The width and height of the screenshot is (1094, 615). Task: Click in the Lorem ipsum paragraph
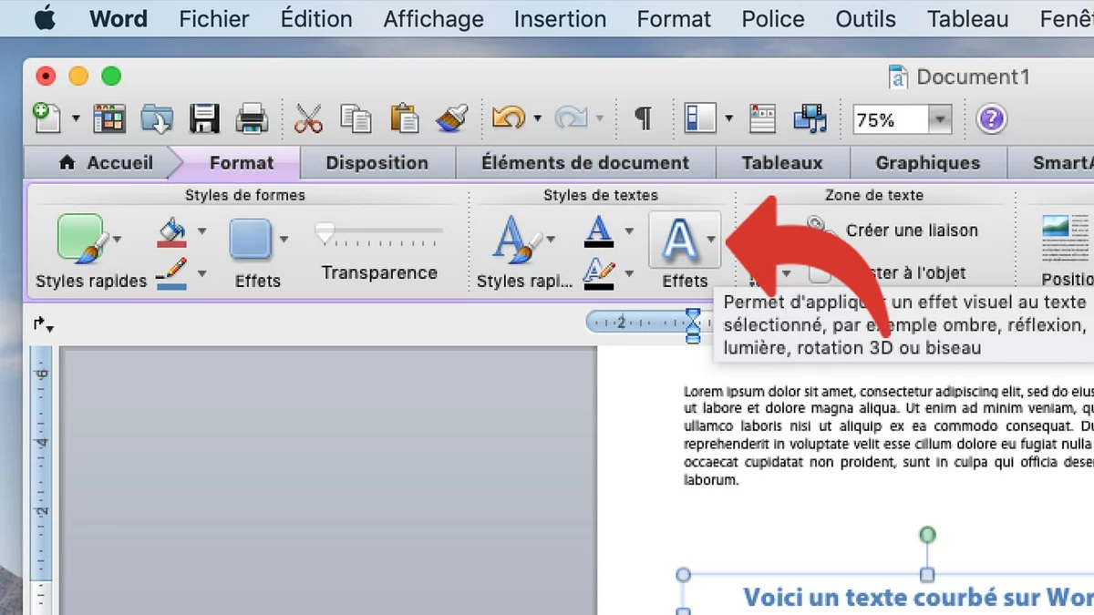[x=889, y=436]
